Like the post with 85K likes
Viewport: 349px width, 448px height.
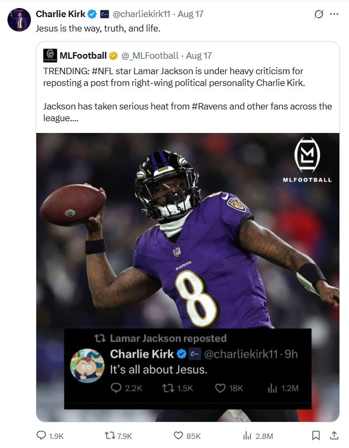coord(187,436)
